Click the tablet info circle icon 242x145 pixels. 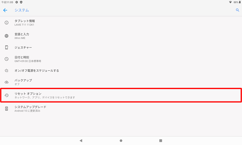(x=6, y=23)
